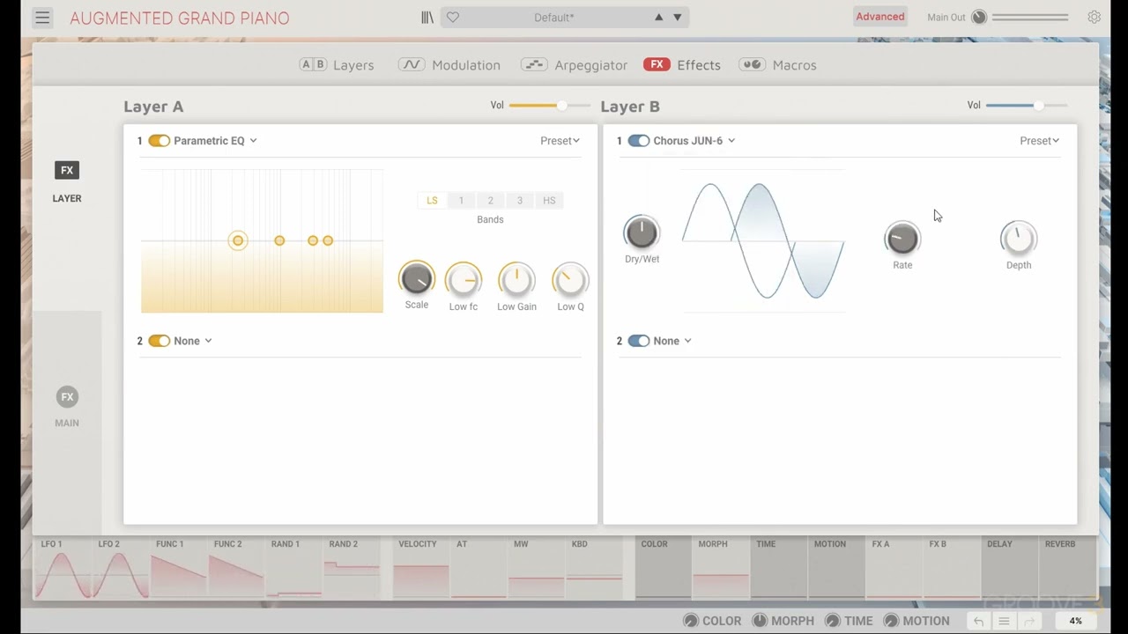Click the chorus Depth knob
1128x634 pixels.
tap(1019, 239)
